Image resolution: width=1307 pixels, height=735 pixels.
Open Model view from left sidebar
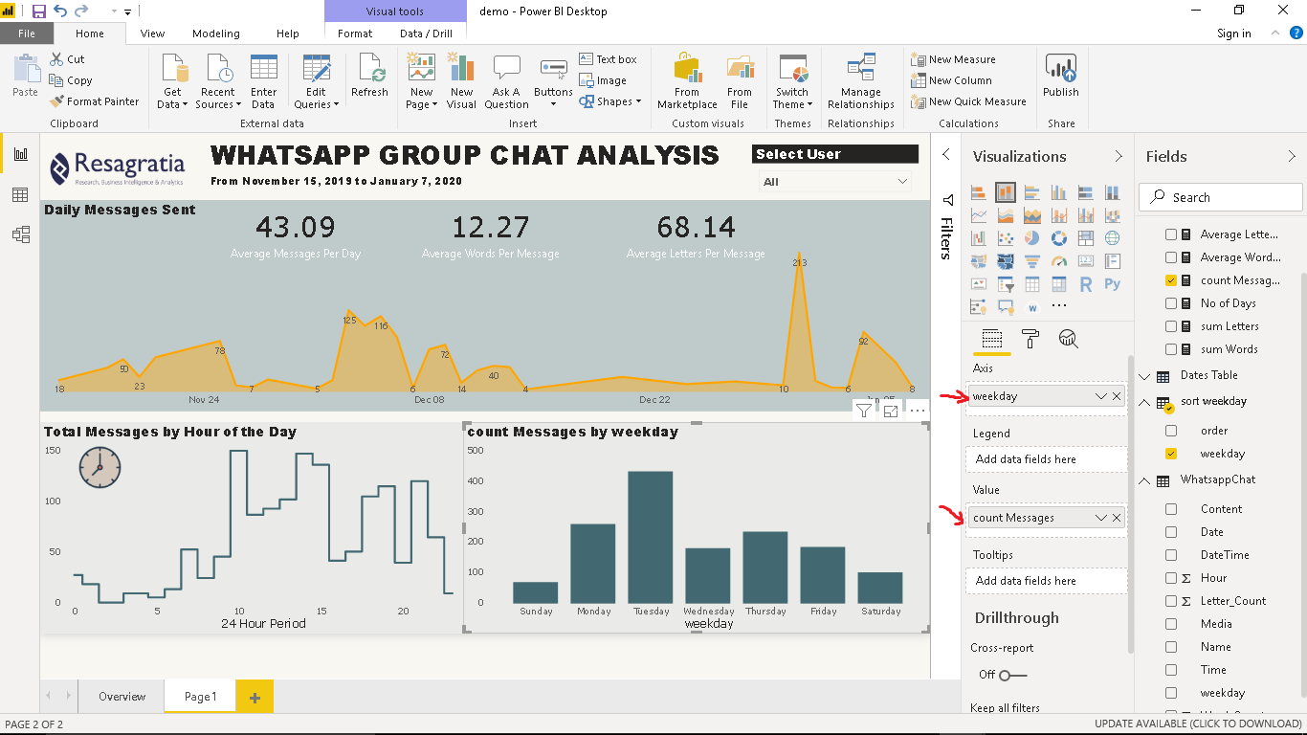point(21,234)
